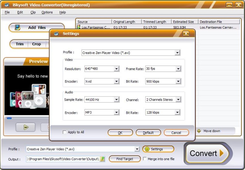Click the Destination File column header
Viewport: 245px width, 170px height.
click(x=219, y=22)
